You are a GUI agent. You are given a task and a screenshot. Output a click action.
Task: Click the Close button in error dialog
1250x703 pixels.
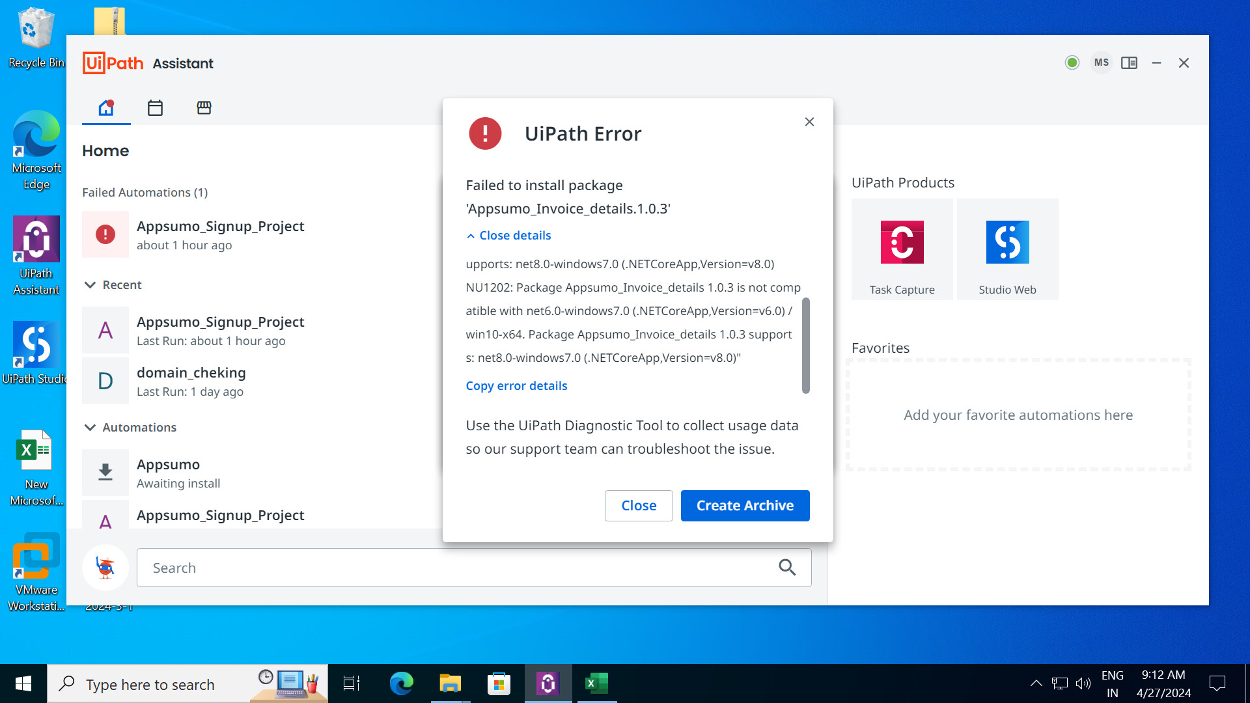tap(639, 506)
